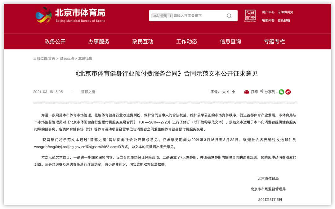
Task: Click the search magnifier icon
Action: (229, 16)
